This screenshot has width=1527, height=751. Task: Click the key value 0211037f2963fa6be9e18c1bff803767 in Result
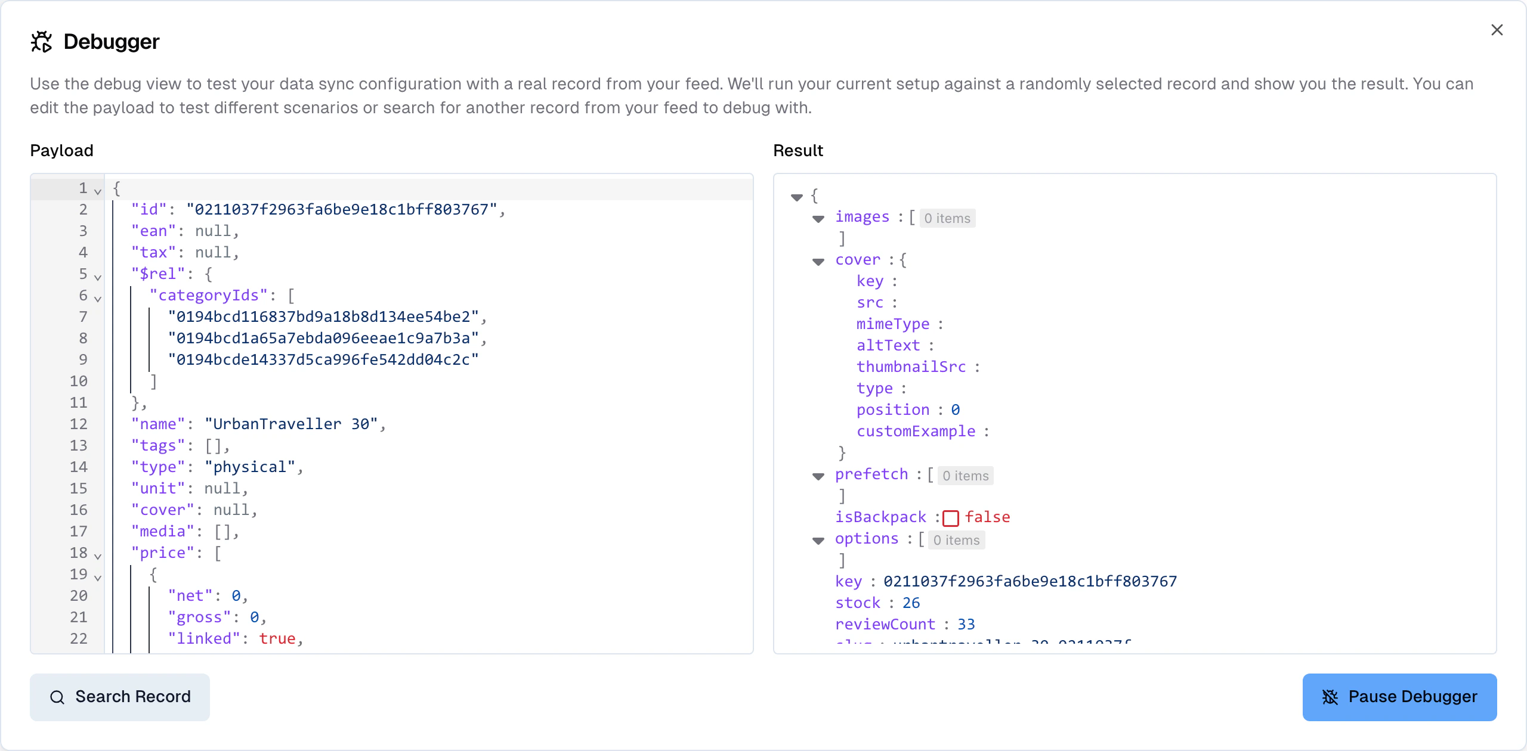coord(1030,582)
